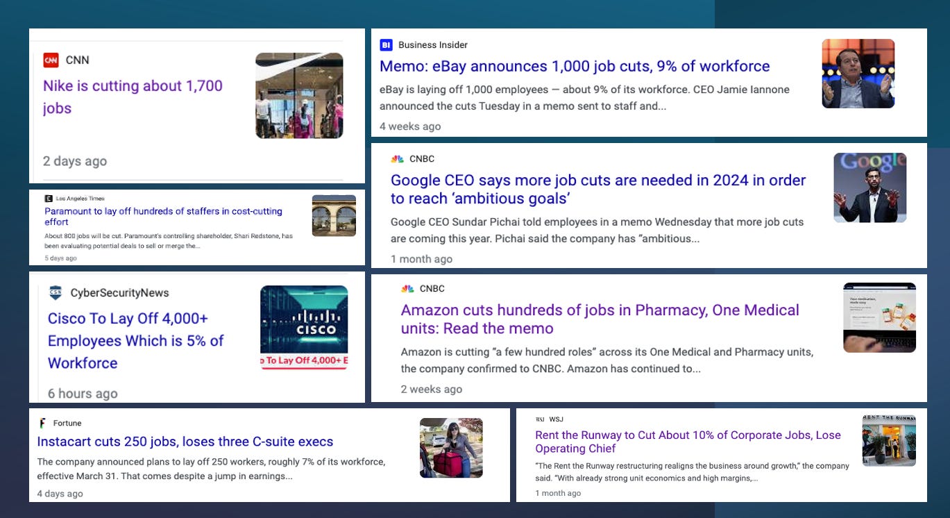
Task: Click the Los Angeles Times logo icon
Action: tap(49, 199)
